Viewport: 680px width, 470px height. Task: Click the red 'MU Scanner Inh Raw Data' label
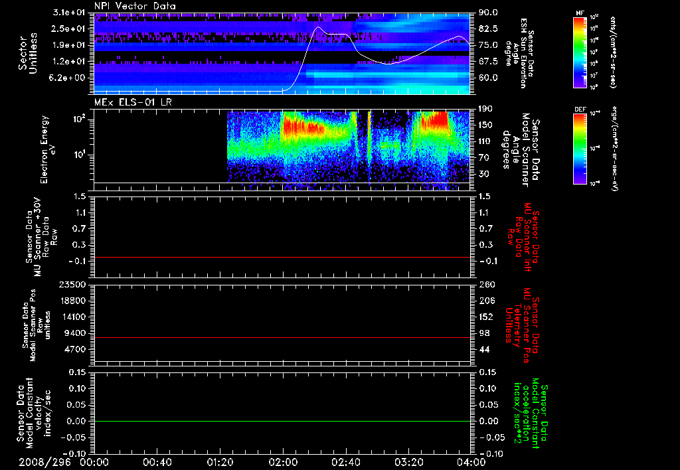(x=522, y=237)
